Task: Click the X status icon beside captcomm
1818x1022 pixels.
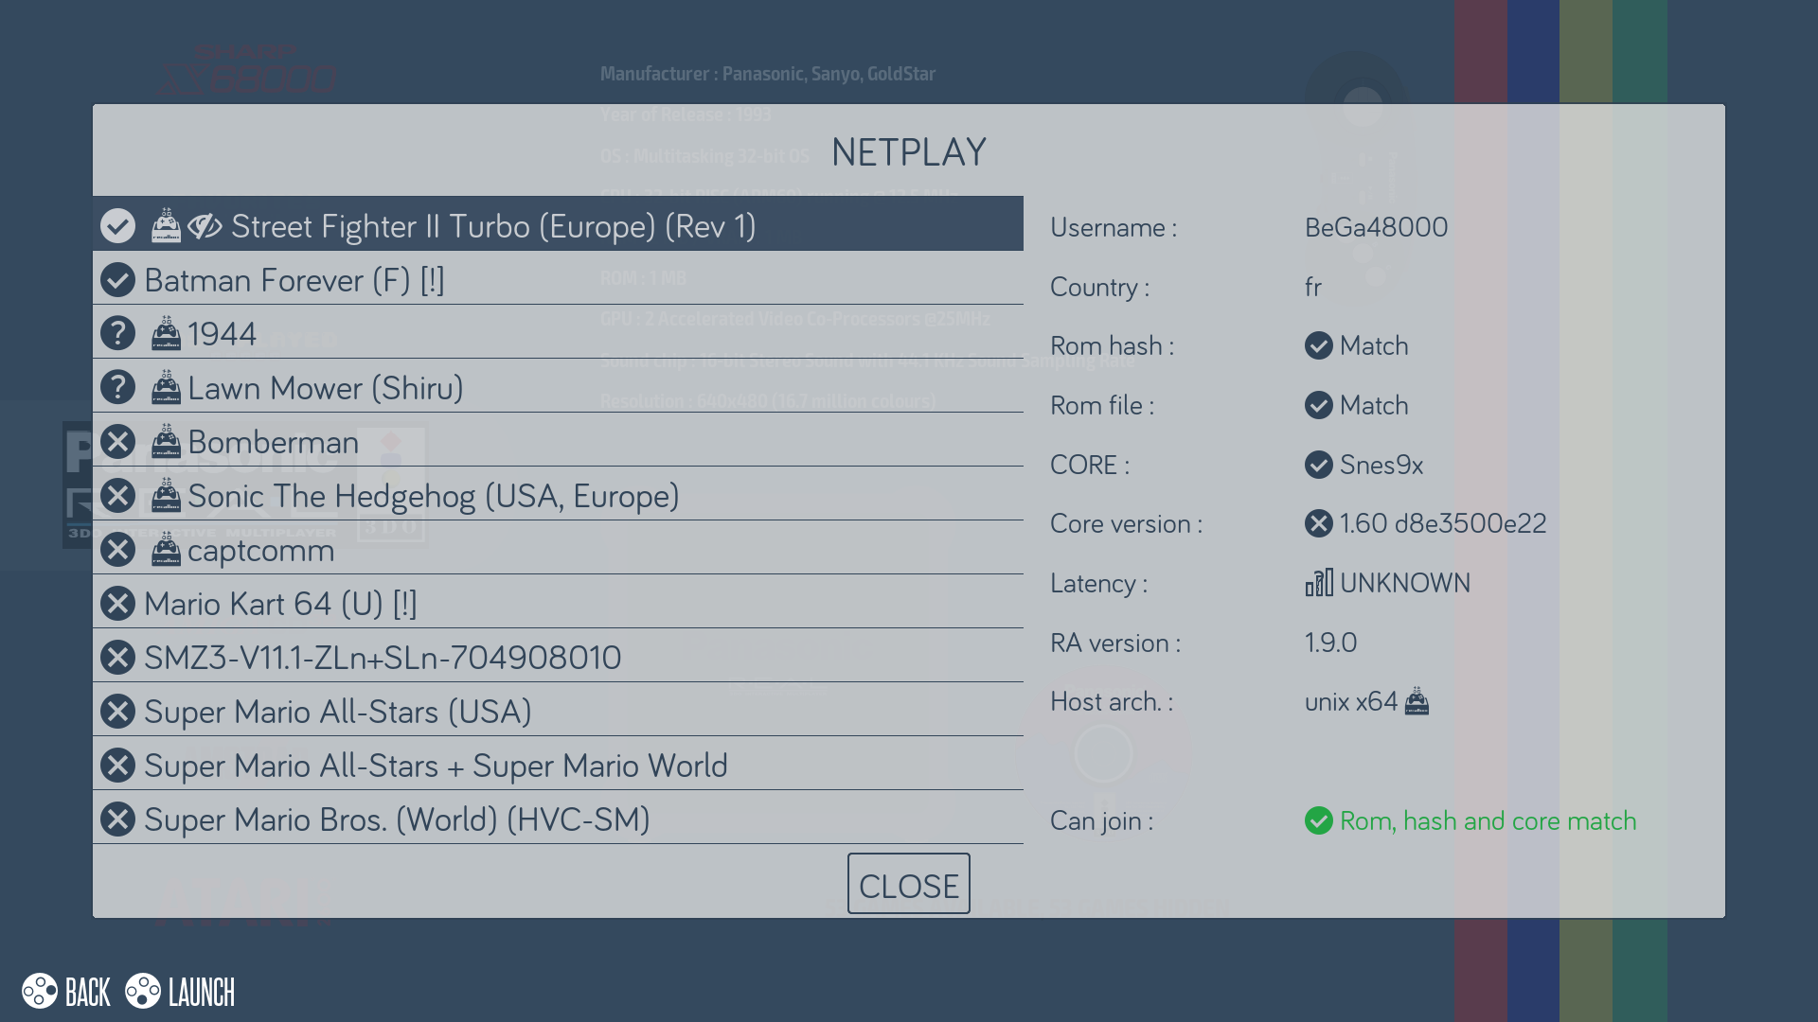Action: (117, 550)
